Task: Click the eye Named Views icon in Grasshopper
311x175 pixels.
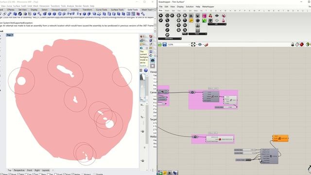Action: pyautogui.click(x=200, y=45)
